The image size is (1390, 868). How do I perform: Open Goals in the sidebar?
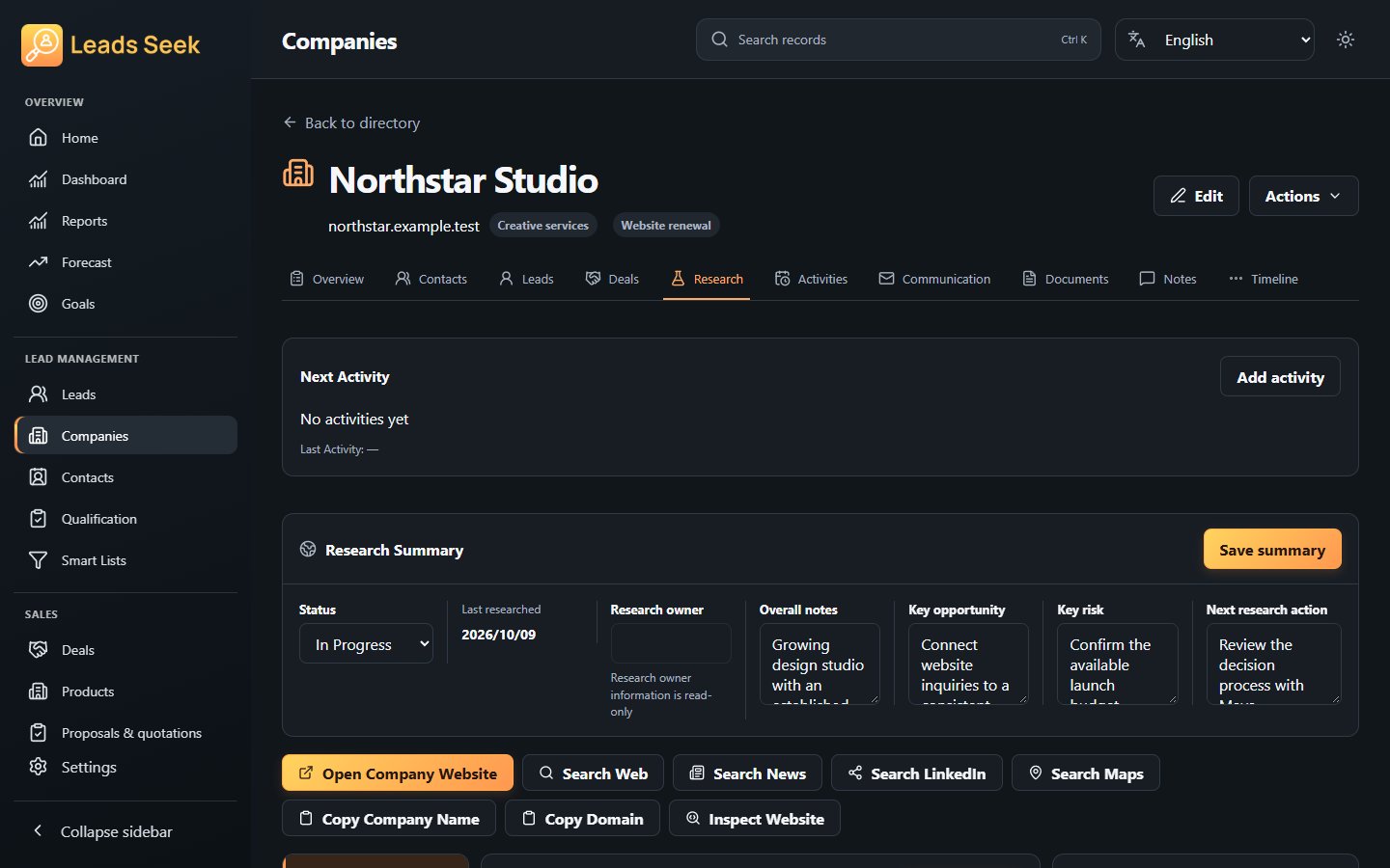coord(125,304)
